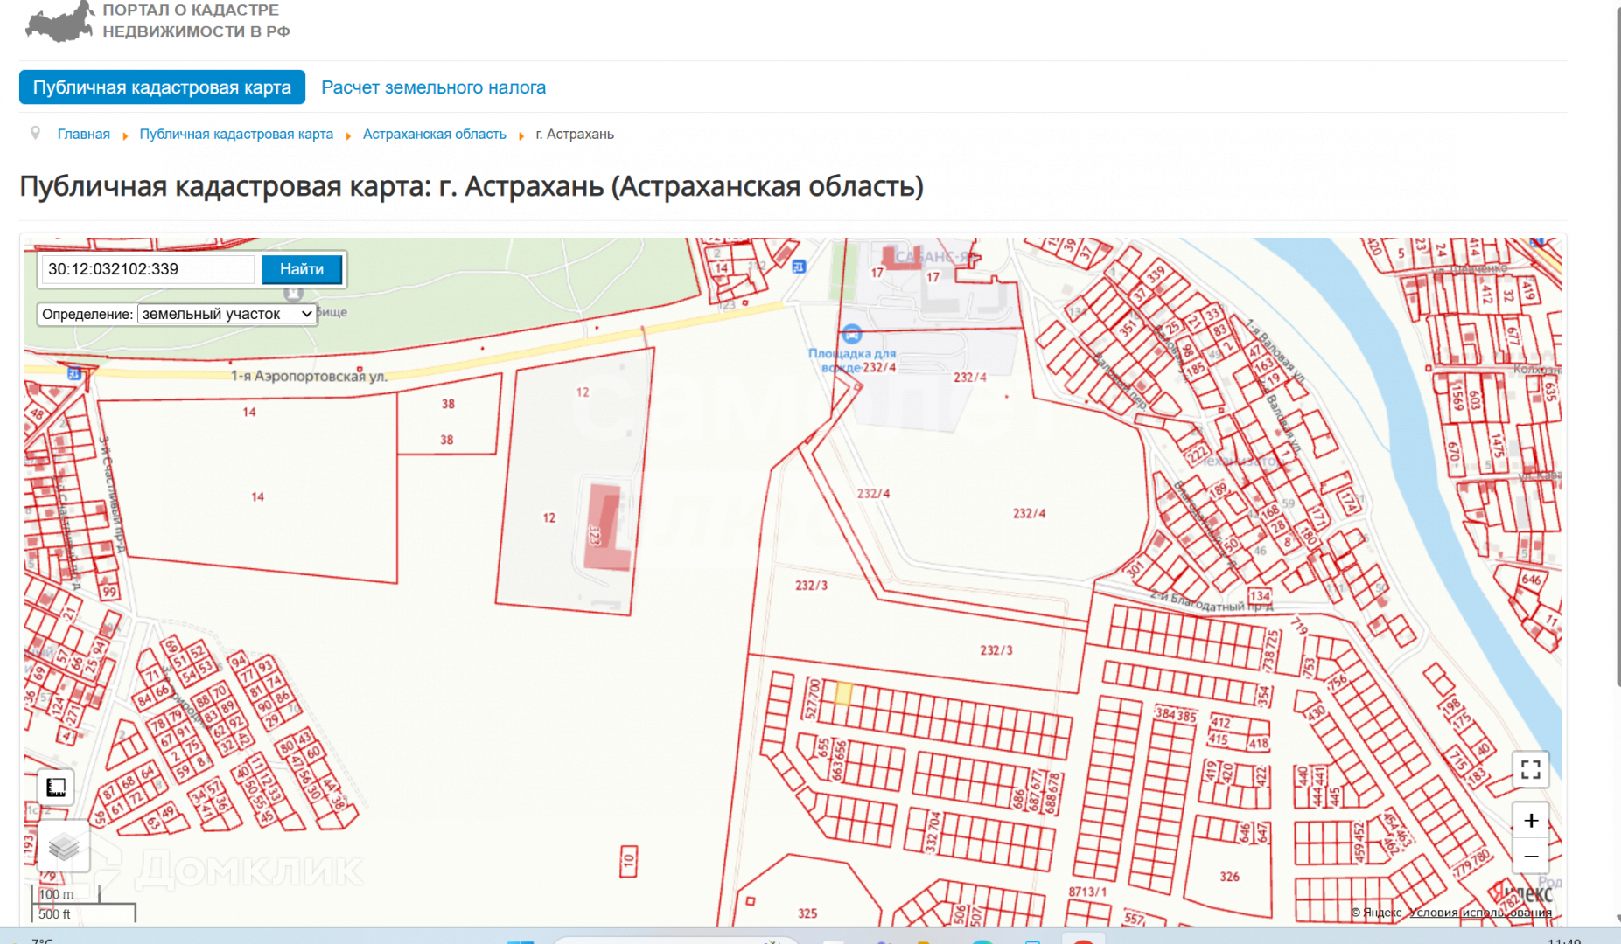Go to 'Главная' breadcrumb link

click(84, 135)
